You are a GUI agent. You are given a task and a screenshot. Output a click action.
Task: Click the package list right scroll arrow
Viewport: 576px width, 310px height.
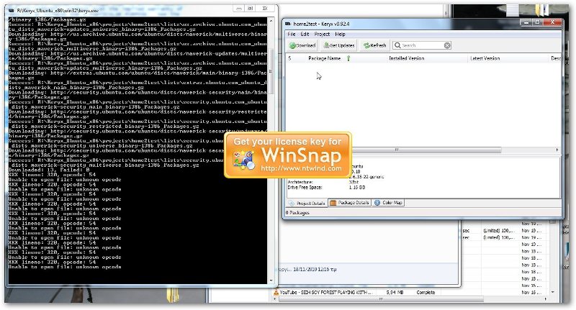pos(557,150)
